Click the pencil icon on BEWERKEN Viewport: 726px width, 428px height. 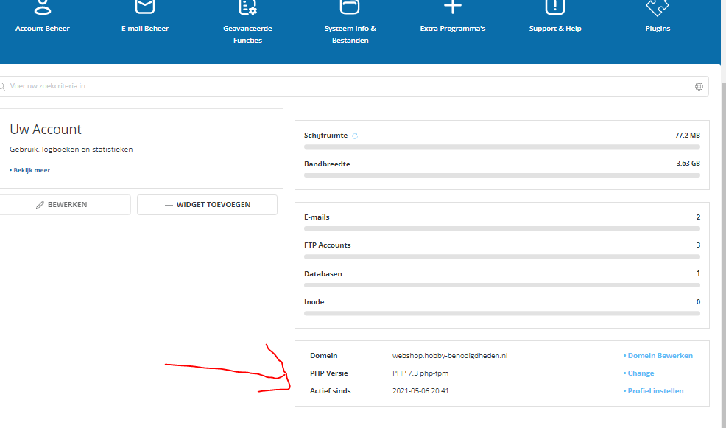[x=40, y=205]
